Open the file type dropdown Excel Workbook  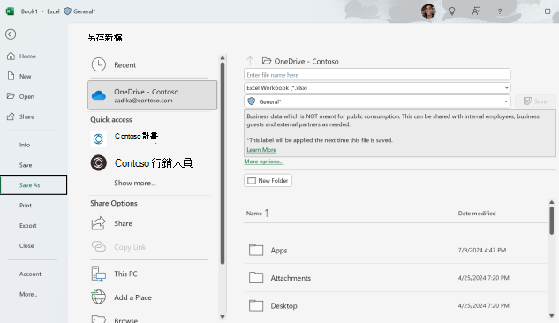point(377,87)
